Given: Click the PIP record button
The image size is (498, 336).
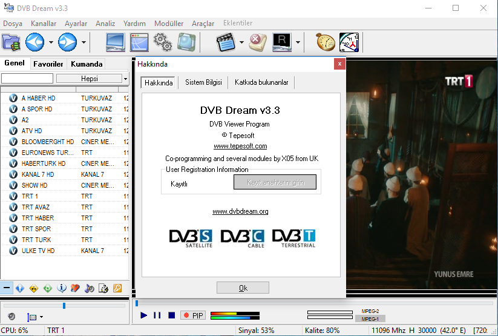Looking at the screenshot, I should click(193, 315).
